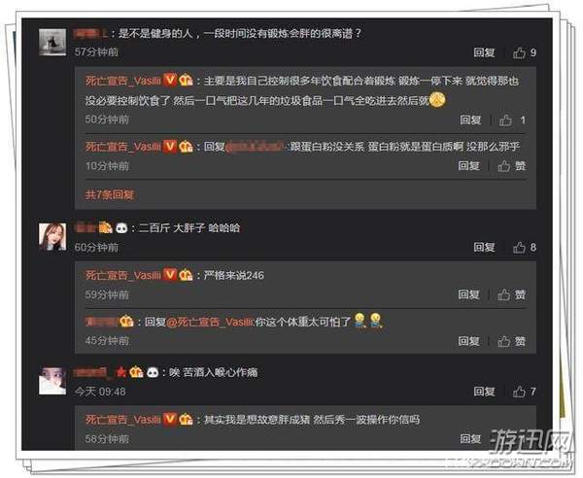Viewport: 583px width, 478px height.
Task: Open 死亡宣告_Vasilii username in the first reply
Action: [123, 81]
